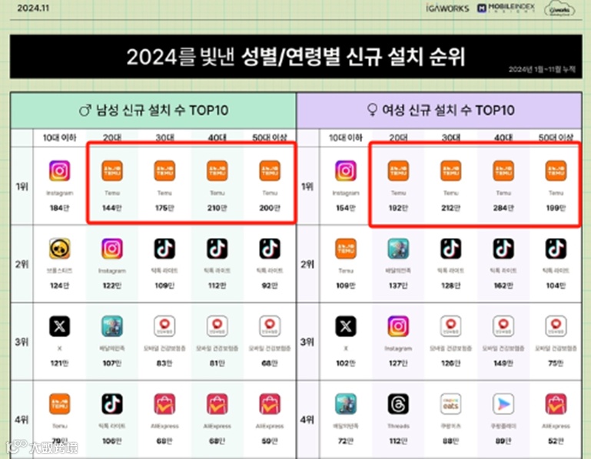591x459 pixels.
Task: Click the Temu icon above 212만
Action: (x=451, y=171)
